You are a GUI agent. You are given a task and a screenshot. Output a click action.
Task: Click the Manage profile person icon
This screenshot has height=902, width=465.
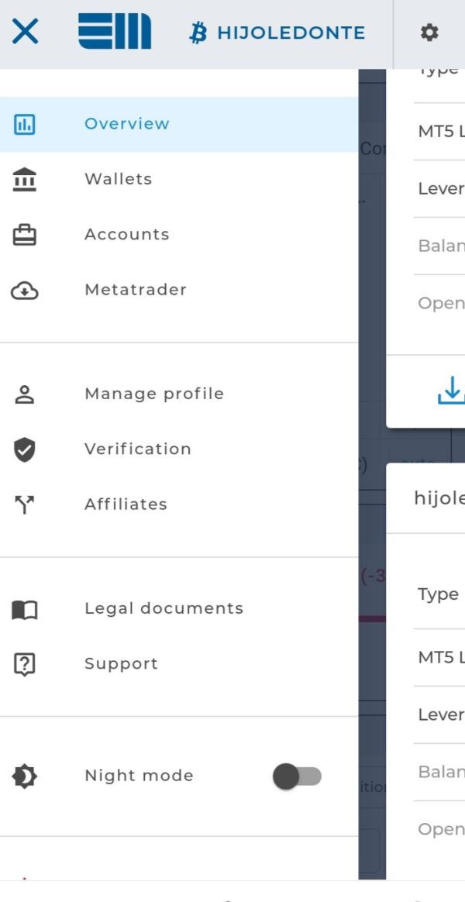click(x=25, y=394)
